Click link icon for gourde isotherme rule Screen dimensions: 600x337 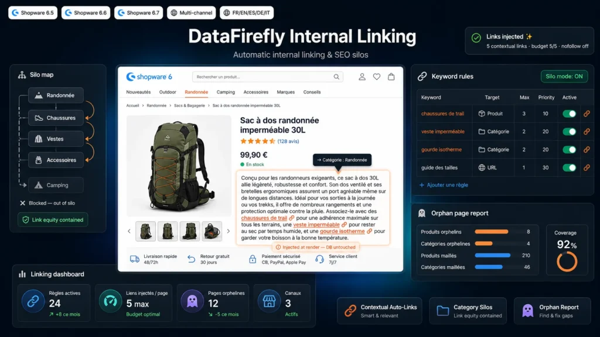coord(587,149)
